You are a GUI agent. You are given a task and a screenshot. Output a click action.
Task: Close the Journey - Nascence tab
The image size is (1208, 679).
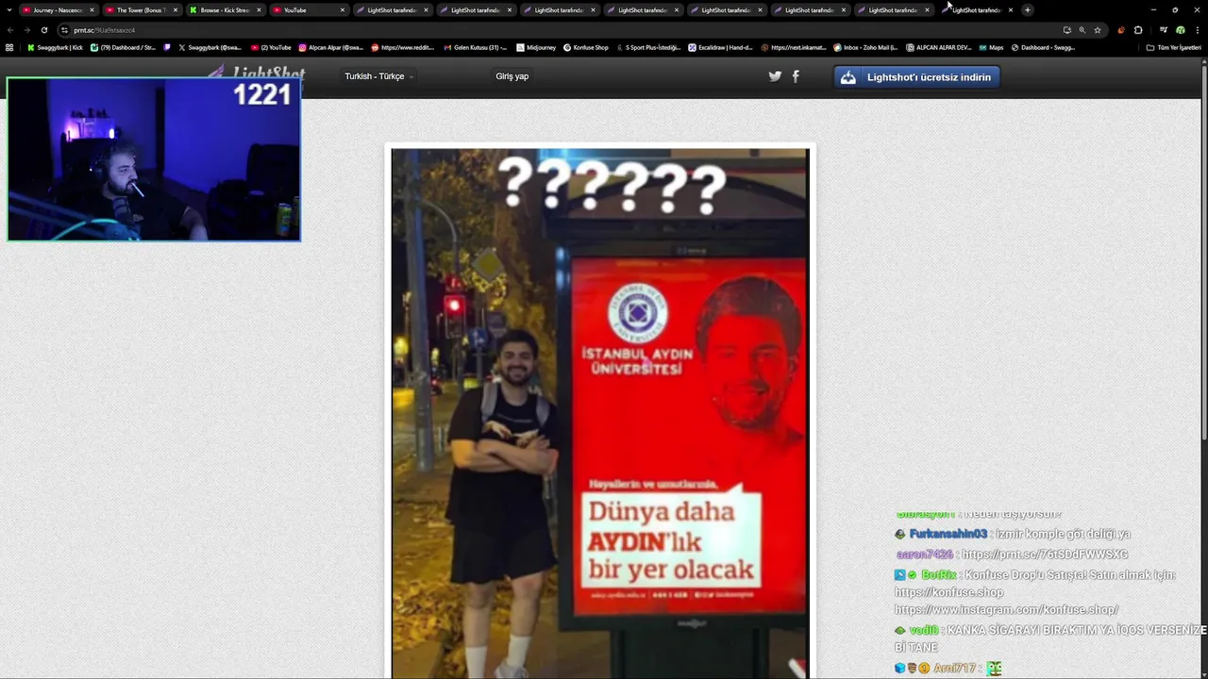(x=92, y=10)
